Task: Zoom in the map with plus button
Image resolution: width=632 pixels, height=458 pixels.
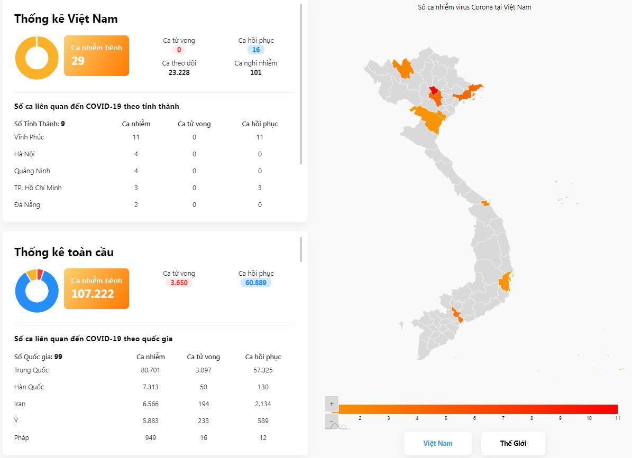Action: 332,404
